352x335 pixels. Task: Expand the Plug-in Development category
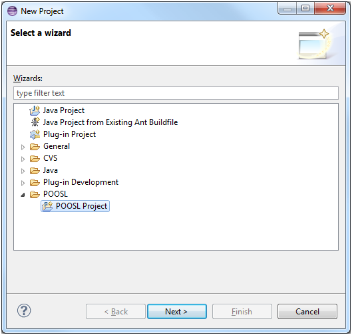pyautogui.click(x=23, y=183)
